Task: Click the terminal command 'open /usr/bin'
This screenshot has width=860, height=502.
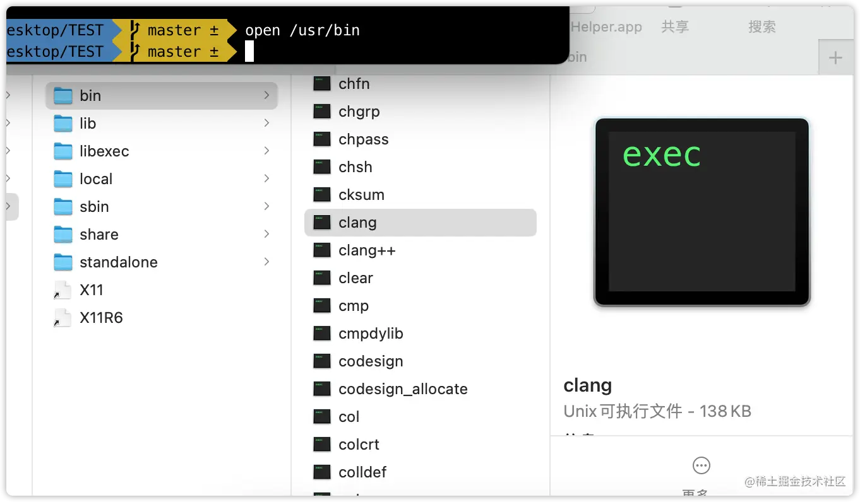Action: (302, 30)
